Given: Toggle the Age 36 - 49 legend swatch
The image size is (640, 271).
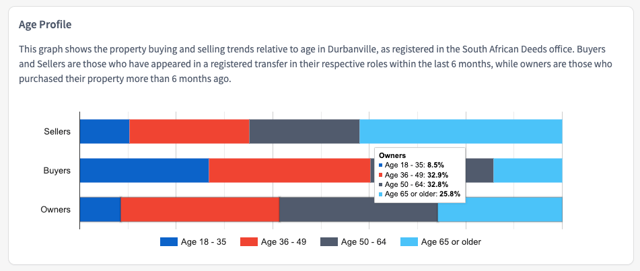Looking at the screenshot, I should tap(249, 242).
